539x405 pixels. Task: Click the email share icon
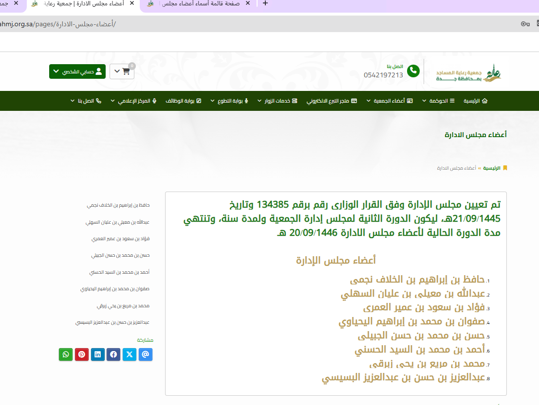[146, 354]
